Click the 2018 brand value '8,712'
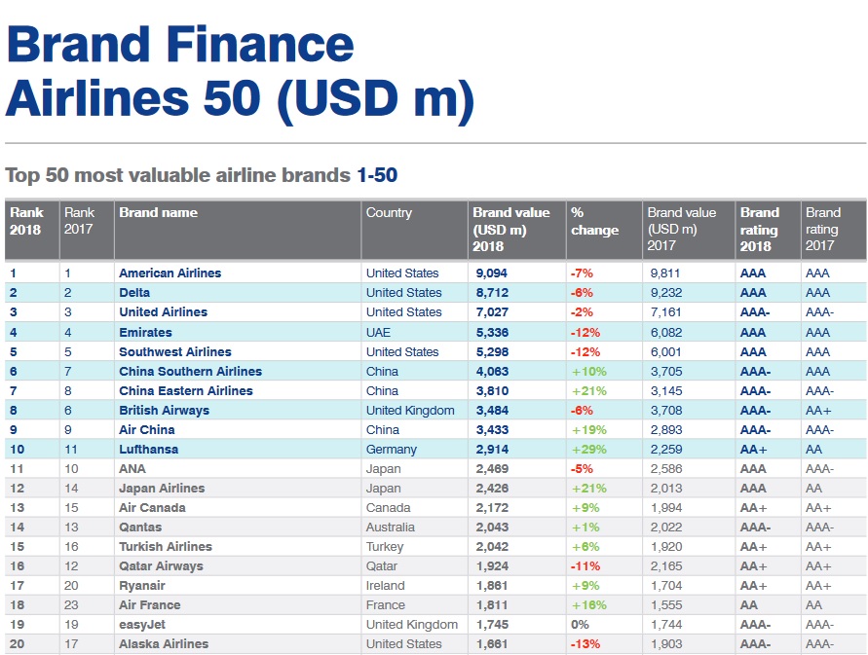868x655 pixels. [x=492, y=293]
